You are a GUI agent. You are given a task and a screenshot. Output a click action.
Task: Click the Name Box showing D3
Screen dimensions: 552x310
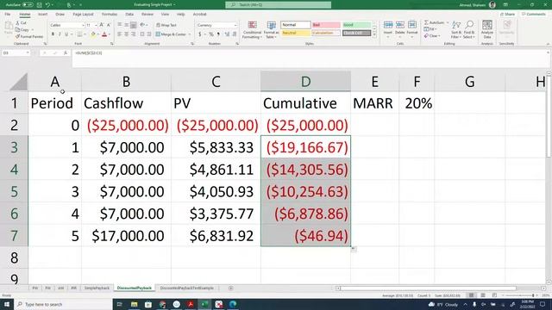point(16,53)
